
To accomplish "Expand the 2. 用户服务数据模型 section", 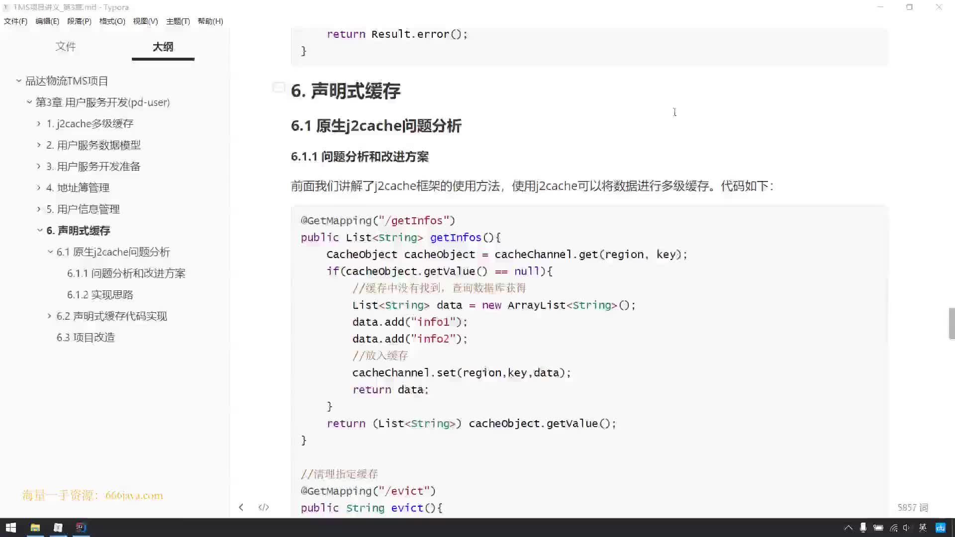I will [39, 145].
